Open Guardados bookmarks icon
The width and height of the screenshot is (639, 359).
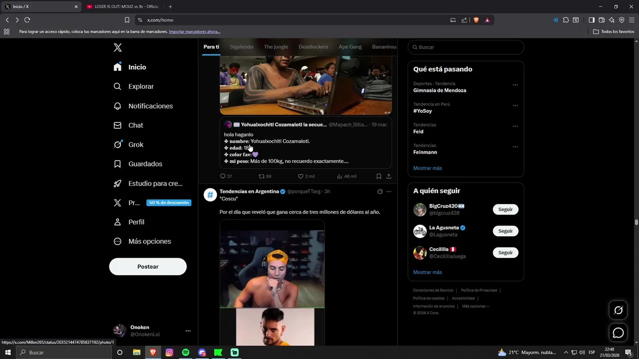117,164
